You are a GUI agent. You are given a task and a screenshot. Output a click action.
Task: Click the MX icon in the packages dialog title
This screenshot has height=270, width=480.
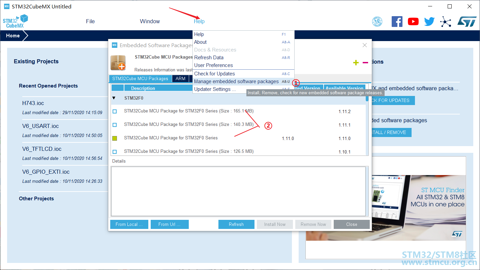tap(115, 45)
